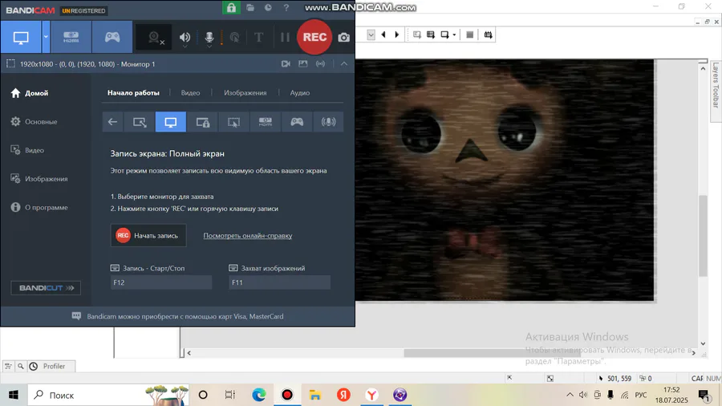The image size is (722, 406).
Task: Select rectangle area capture mode
Action: coord(140,122)
